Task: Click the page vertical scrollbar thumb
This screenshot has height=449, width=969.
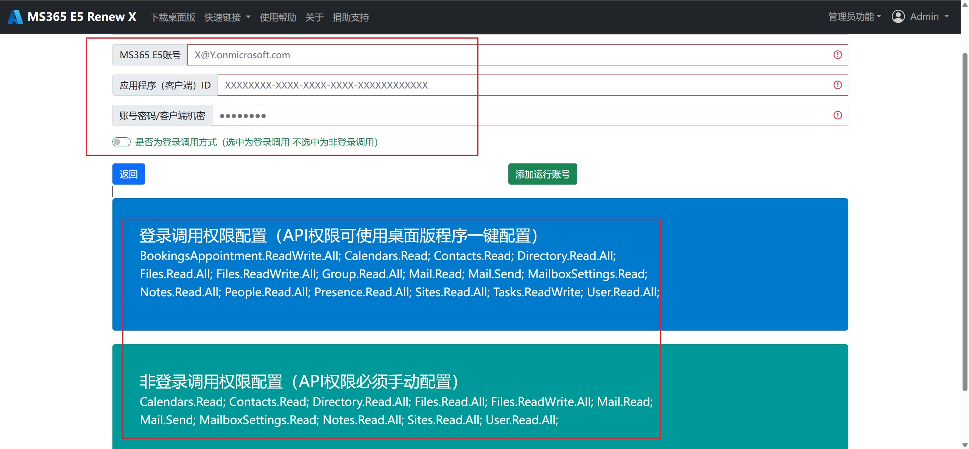Action: click(x=965, y=221)
